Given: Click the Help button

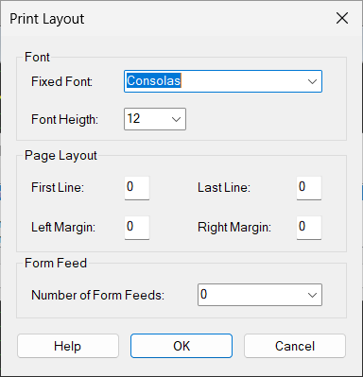Looking at the screenshot, I should pos(68,346).
